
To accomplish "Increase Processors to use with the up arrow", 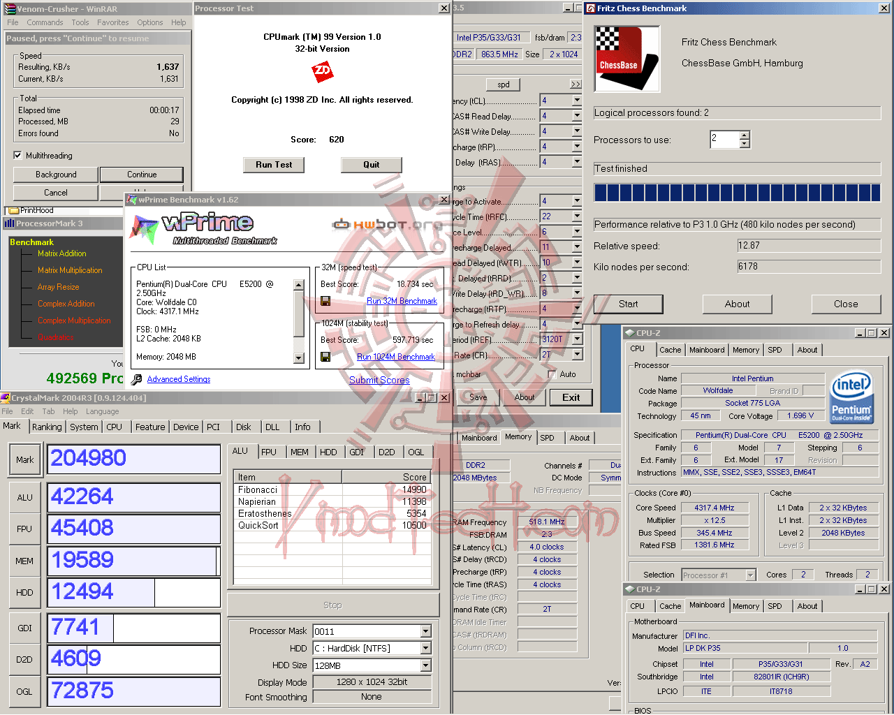I will point(745,135).
